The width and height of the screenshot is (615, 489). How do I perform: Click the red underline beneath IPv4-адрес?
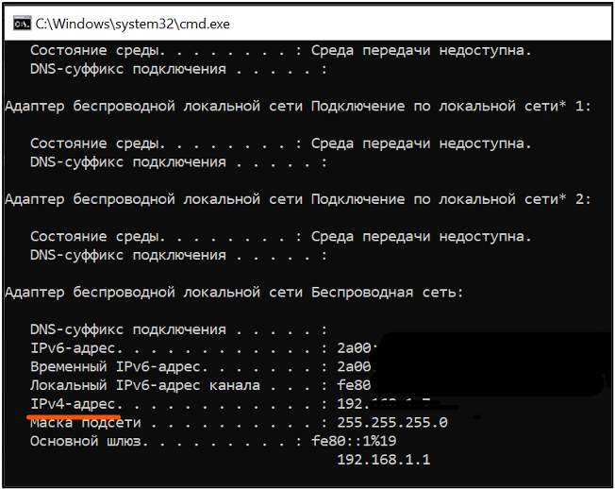(74, 414)
